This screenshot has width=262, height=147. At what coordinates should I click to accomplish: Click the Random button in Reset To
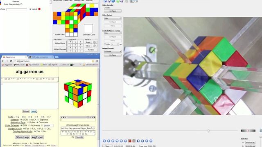(x=91, y=50)
